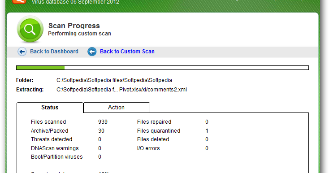Click the Files deleted label
This screenshot has width=329, height=173.
tap(153, 139)
